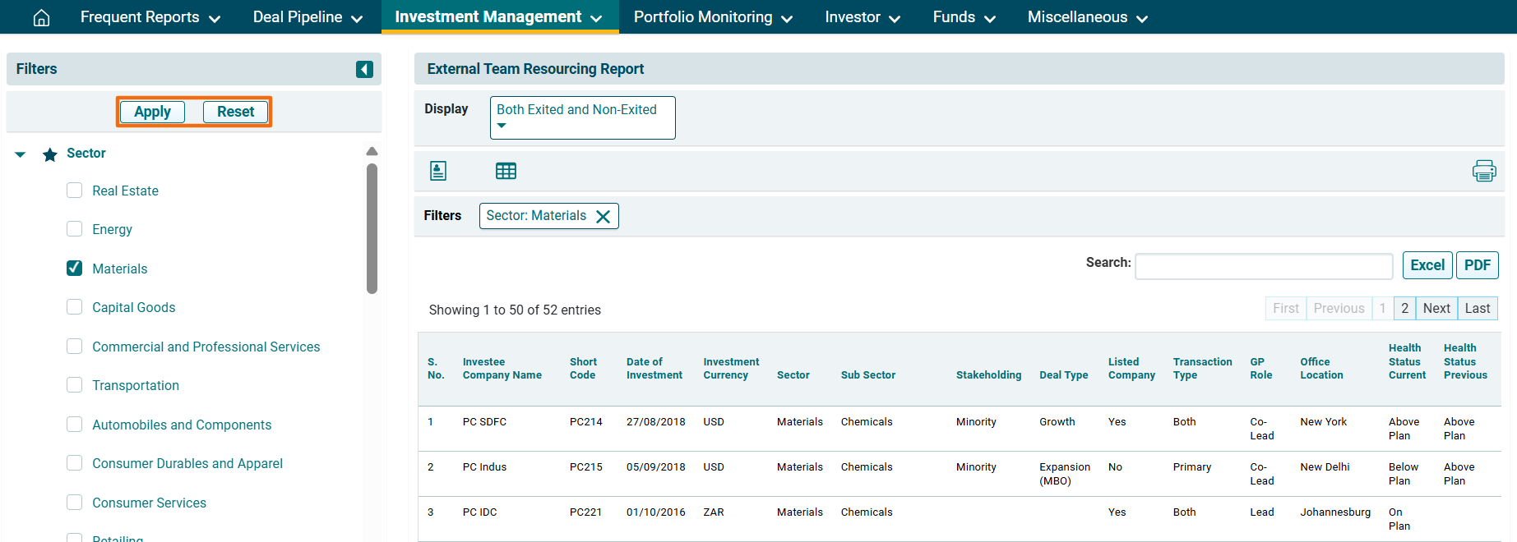Click the star icon beside Sector
This screenshot has height=542, width=1517.
click(50, 154)
